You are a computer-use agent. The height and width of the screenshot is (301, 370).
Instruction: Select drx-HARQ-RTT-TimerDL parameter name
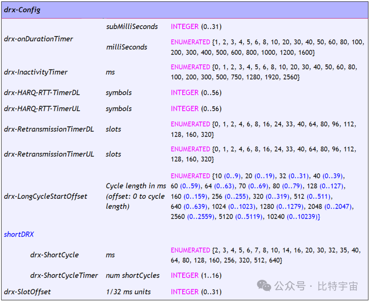[x=42, y=93]
